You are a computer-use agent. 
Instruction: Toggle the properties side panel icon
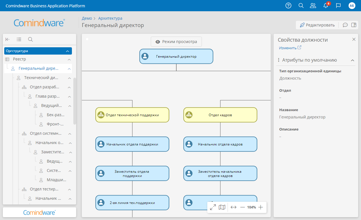354,25
